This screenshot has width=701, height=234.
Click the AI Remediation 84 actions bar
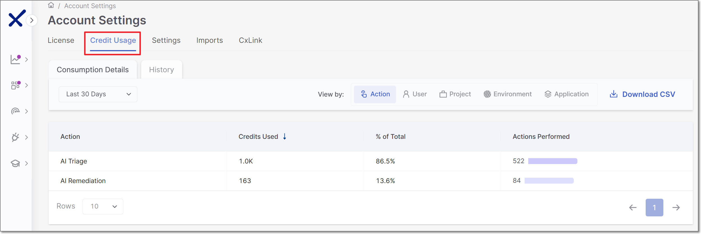pyautogui.click(x=549, y=181)
